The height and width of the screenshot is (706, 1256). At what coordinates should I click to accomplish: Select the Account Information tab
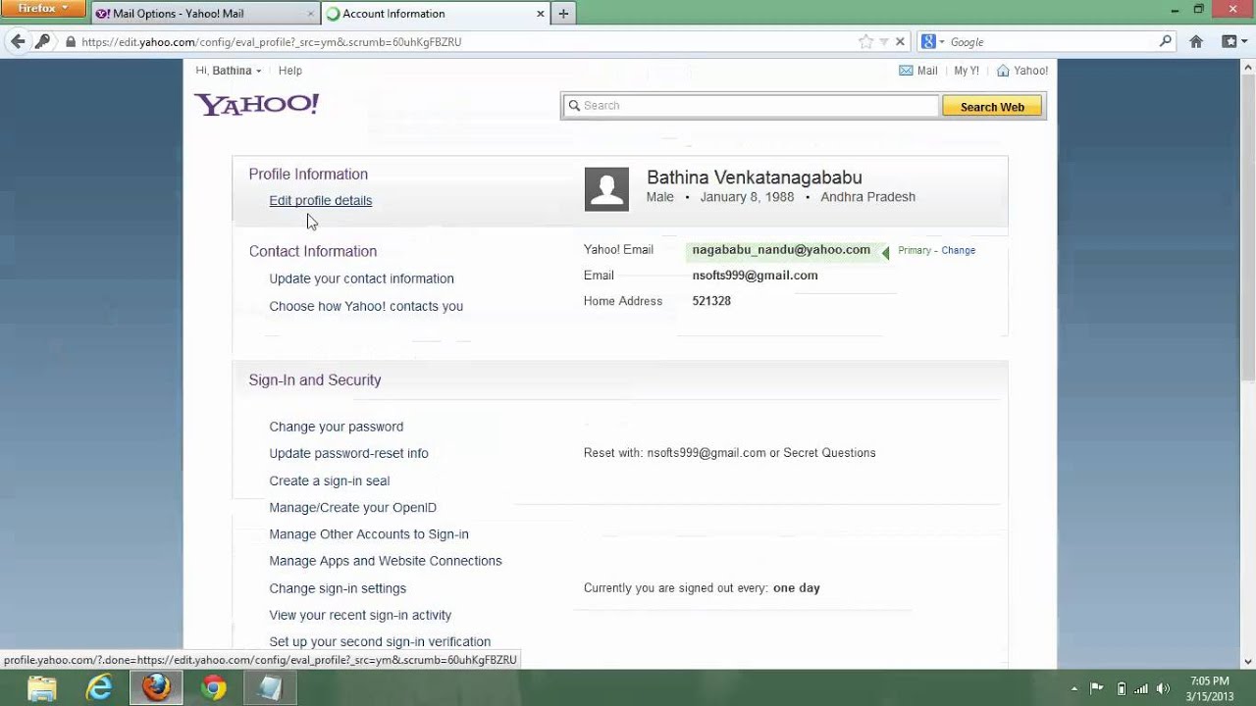[x=436, y=14]
